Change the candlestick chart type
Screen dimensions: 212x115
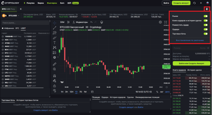[68, 22]
